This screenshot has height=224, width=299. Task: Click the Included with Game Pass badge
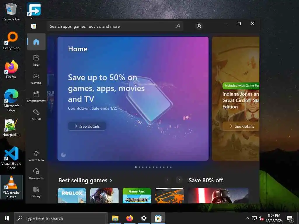(x=241, y=85)
